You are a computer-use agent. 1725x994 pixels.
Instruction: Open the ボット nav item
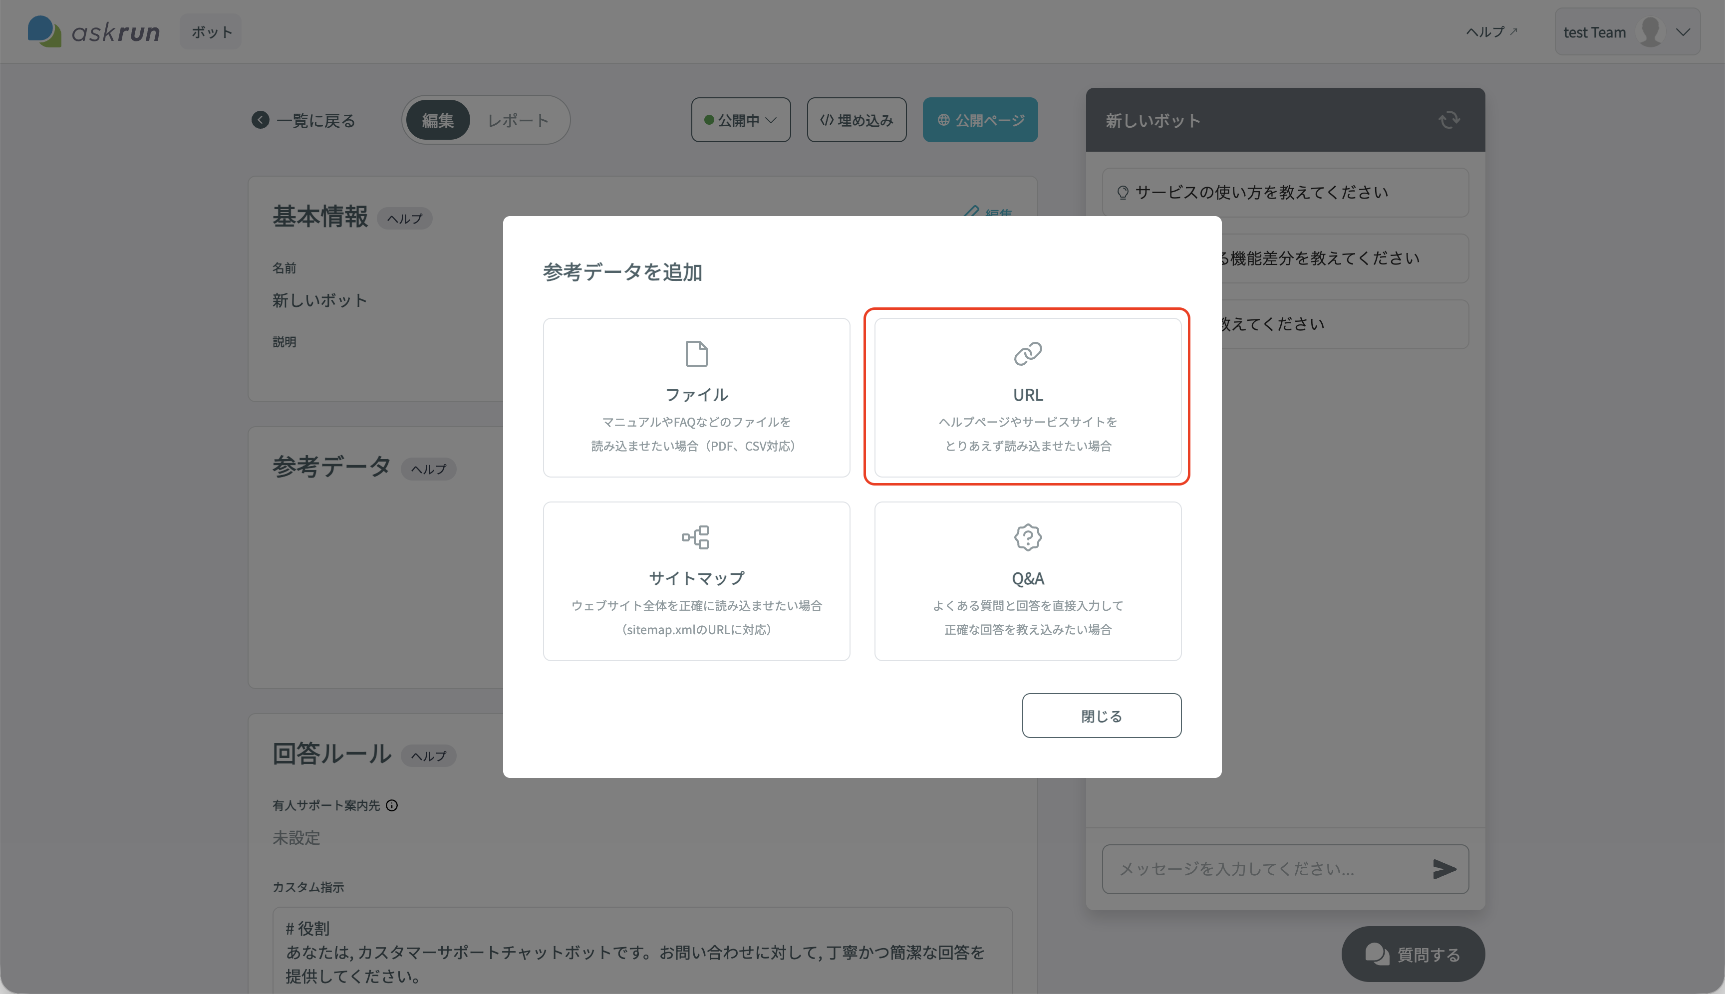(x=211, y=31)
